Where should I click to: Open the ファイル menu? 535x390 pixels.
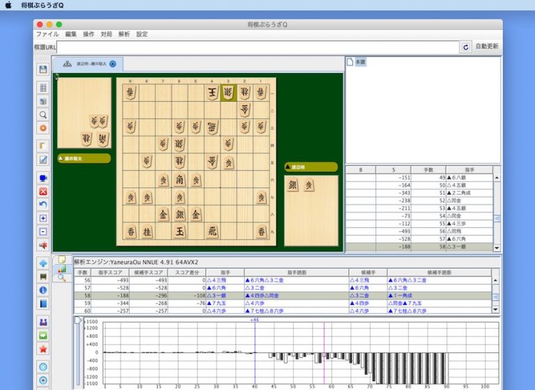pyautogui.click(x=47, y=33)
